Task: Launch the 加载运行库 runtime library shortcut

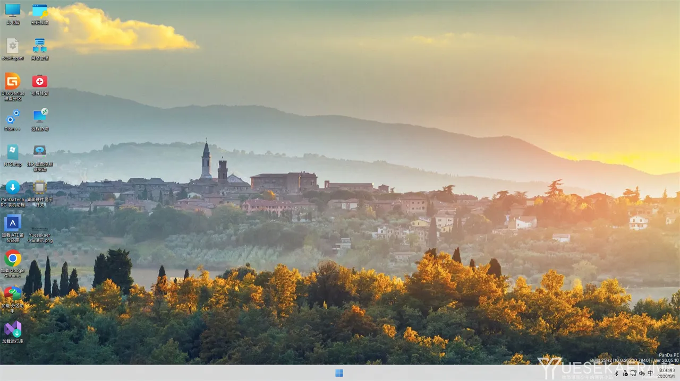Action: [x=13, y=332]
